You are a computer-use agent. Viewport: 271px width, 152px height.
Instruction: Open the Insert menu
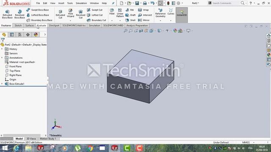(x=61, y=3)
